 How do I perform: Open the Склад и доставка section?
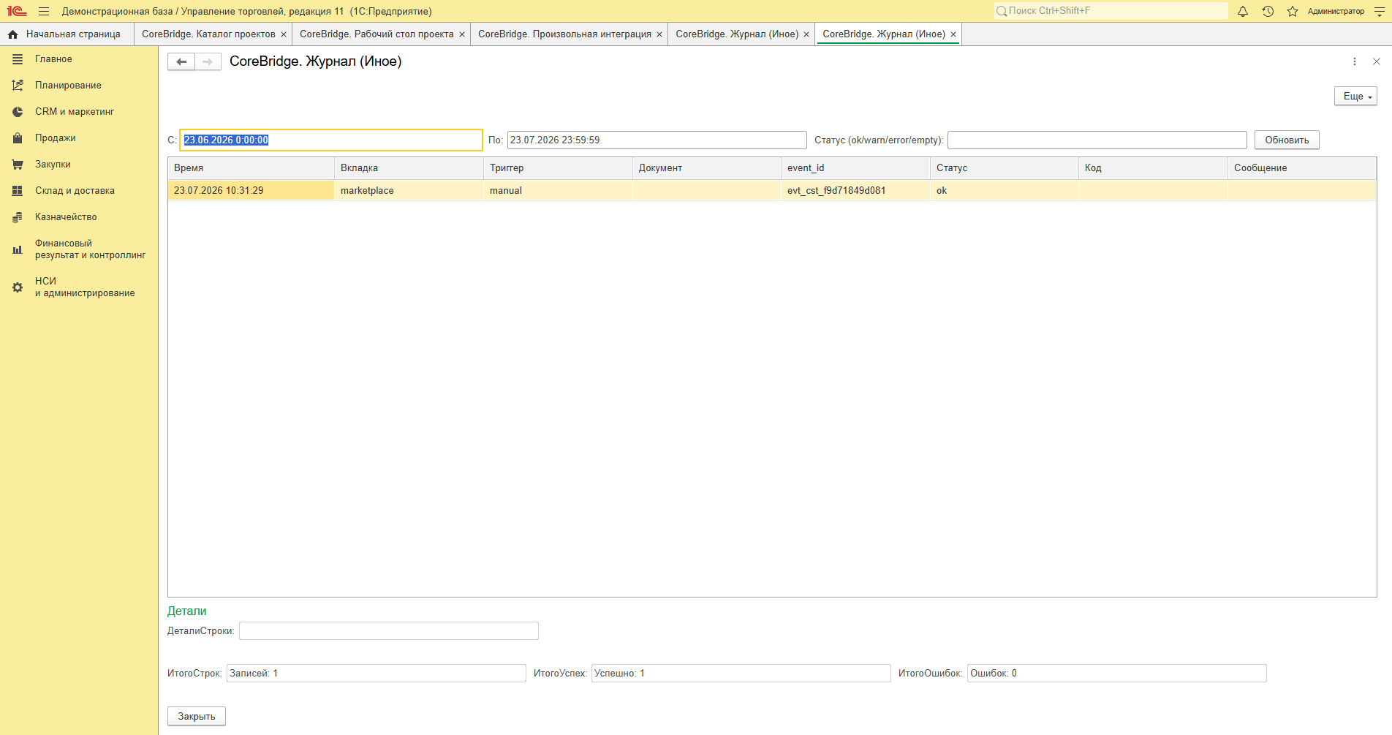click(x=75, y=191)
